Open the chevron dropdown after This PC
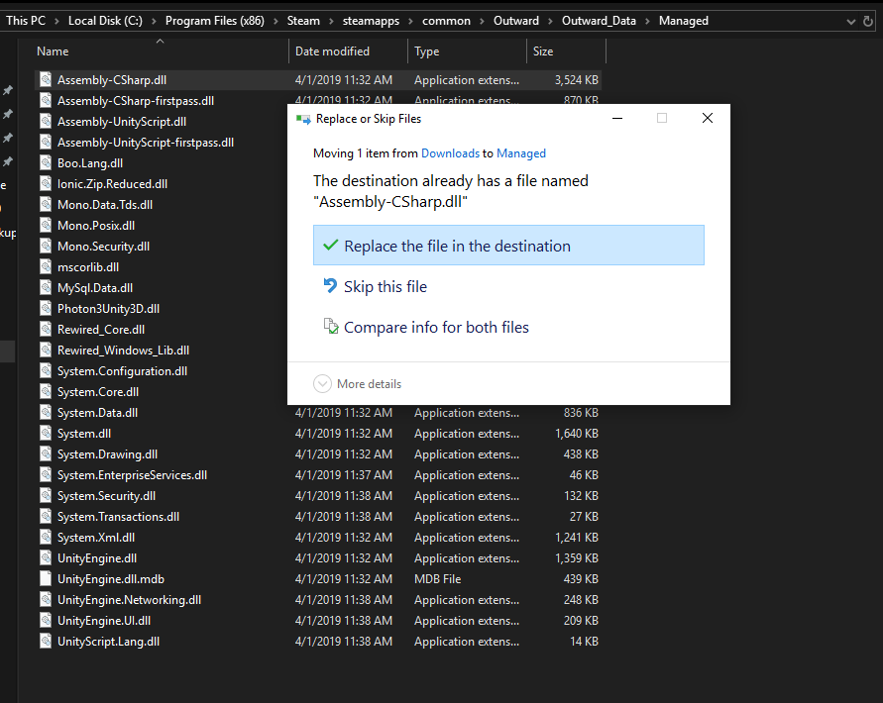This screenshot has width=883, height=703. tap(57, 21)
